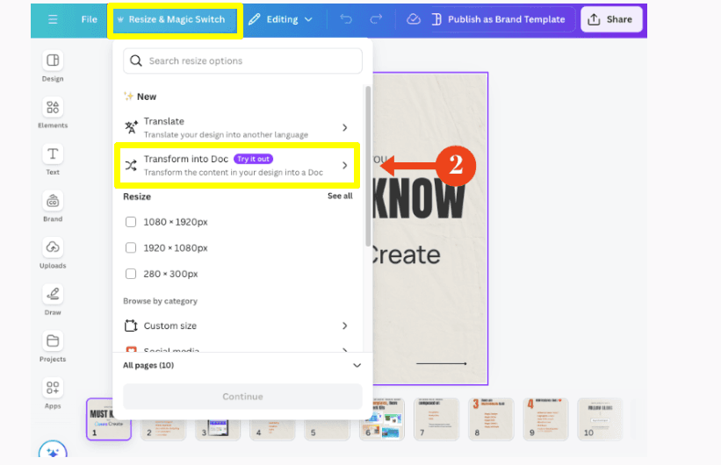The height and width of the screenshot is (465, 721).
Task: Click the Search resize options field
Action: pyautogui.click(x=242, y=61)
